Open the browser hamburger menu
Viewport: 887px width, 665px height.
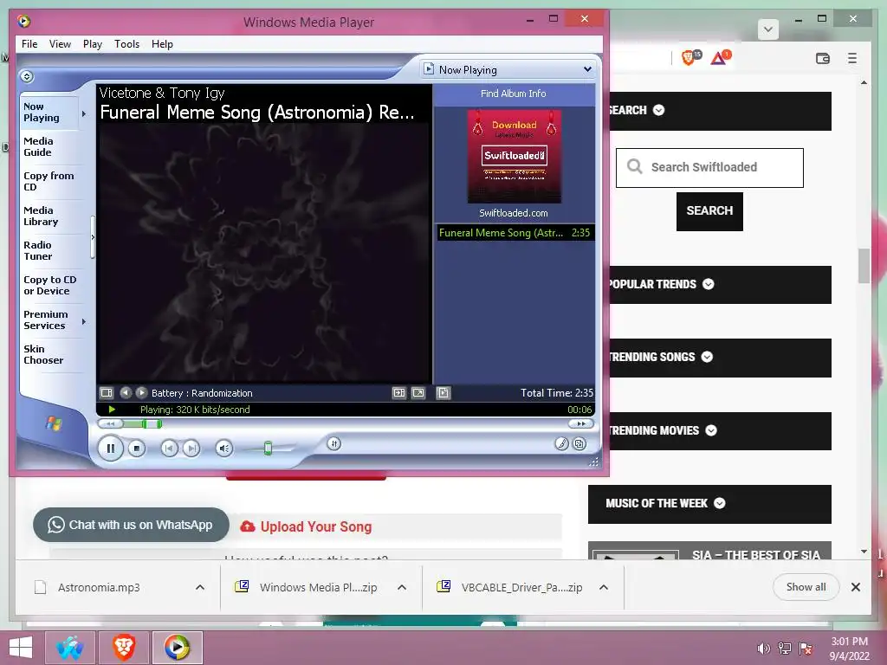tap(852, 58)
